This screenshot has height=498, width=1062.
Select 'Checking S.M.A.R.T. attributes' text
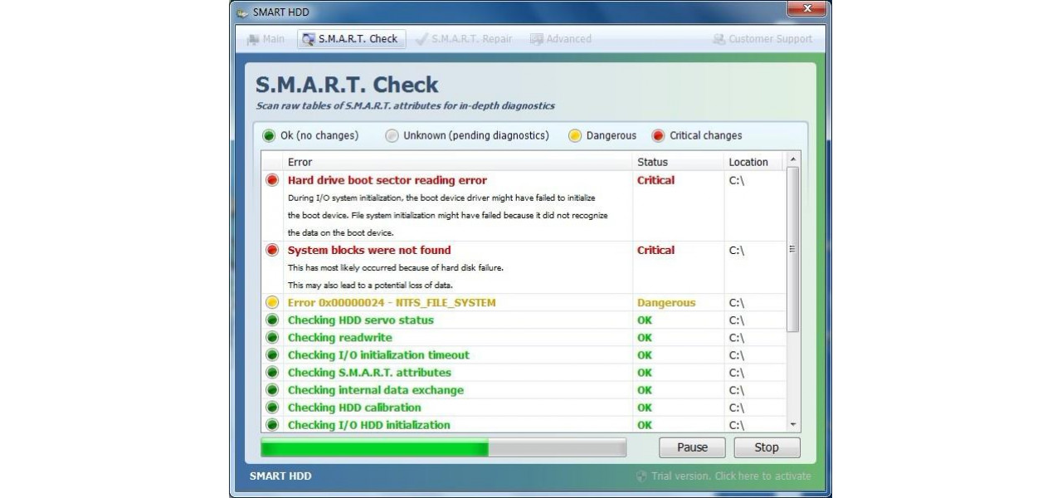[x=369, y=373]
